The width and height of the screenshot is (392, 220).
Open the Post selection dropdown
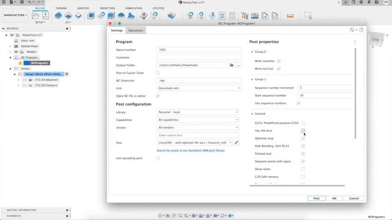(195, 142)
